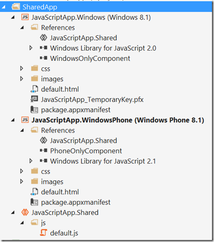214x242 pixels.
Task: Expand Windows Library for JavaScript 2.0
Action: pos(31,48)
